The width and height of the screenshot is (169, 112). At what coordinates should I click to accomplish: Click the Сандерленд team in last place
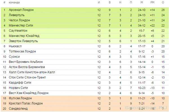point(18,109)
